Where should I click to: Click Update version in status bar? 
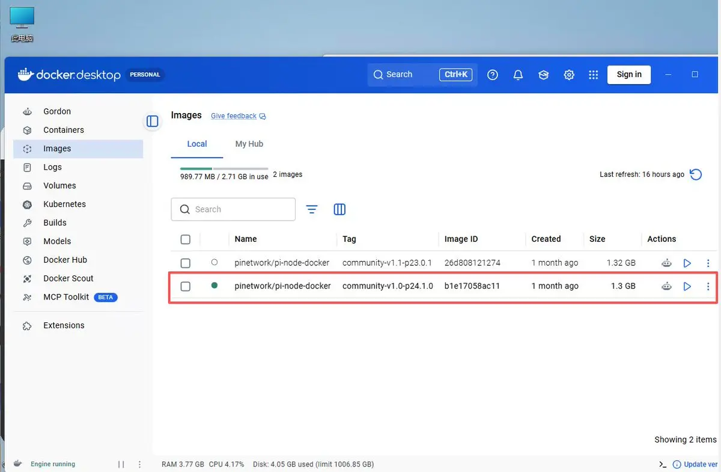click(x=696, y=464)
